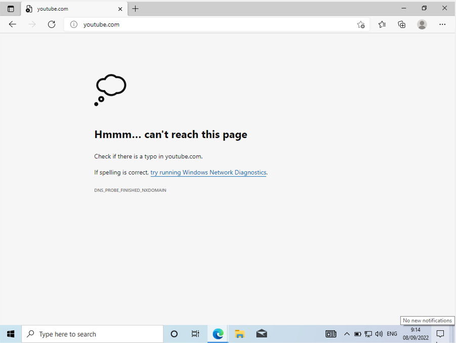Screen dimensions: 456x343
Task: Open Mail app from taskbar
Action: tap(262, 334)
